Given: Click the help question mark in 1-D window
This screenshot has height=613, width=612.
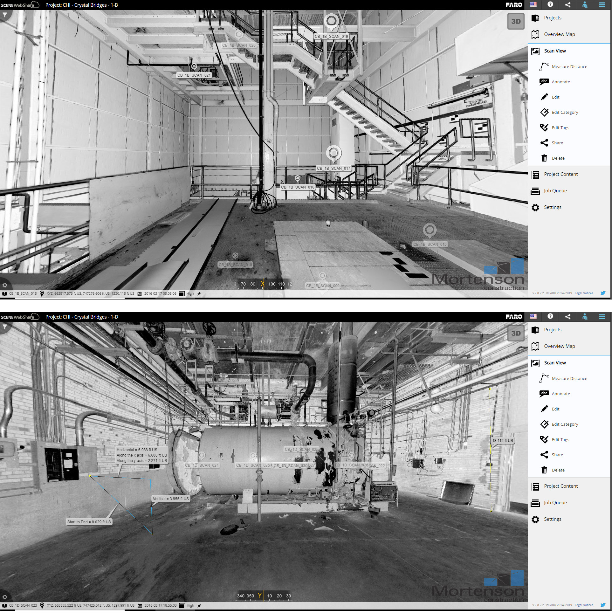Looking at the screenshot, I should point(550,316).
